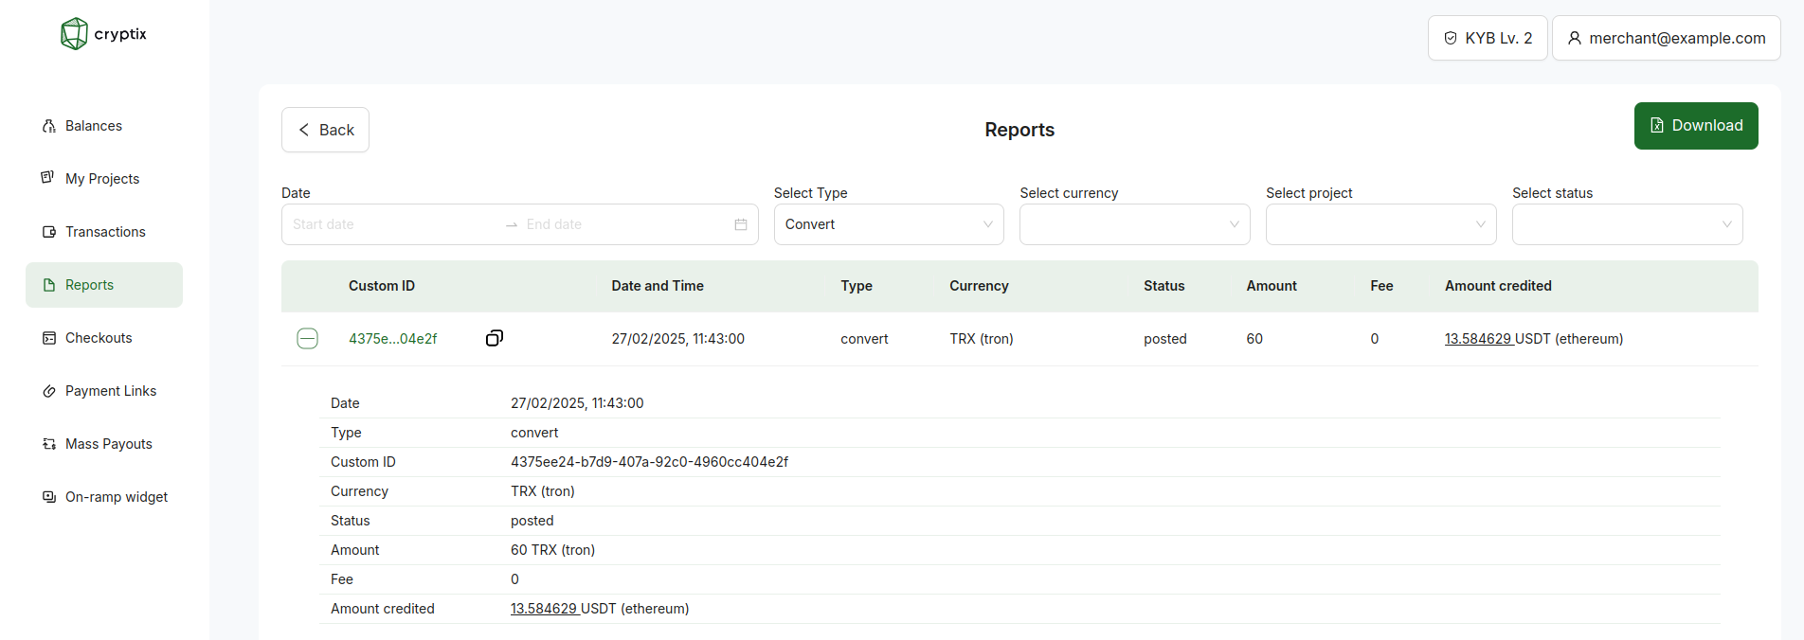Click the My Projects sidebar icon
This screenshot has width=1804, height=640.
pyautogui.click(x=48, y=178)
